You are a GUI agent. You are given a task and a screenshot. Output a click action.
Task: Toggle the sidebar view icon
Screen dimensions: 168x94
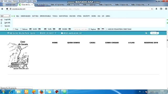[x=161, y=9]
